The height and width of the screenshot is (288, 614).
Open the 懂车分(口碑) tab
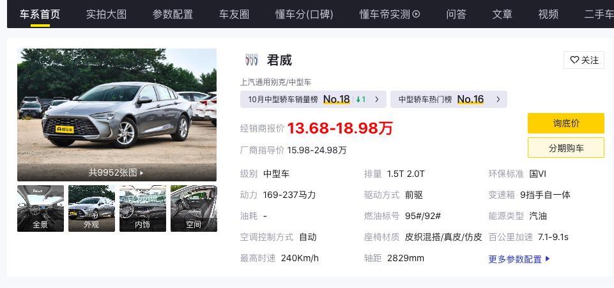(x=304, y=15)
